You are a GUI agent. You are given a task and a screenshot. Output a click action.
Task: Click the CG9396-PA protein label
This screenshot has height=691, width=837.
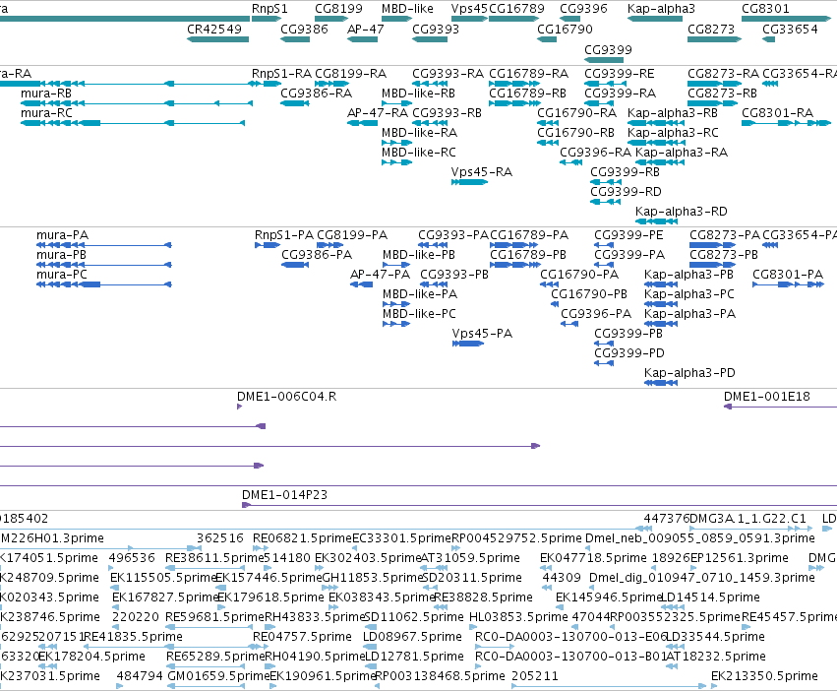point(596,313)
